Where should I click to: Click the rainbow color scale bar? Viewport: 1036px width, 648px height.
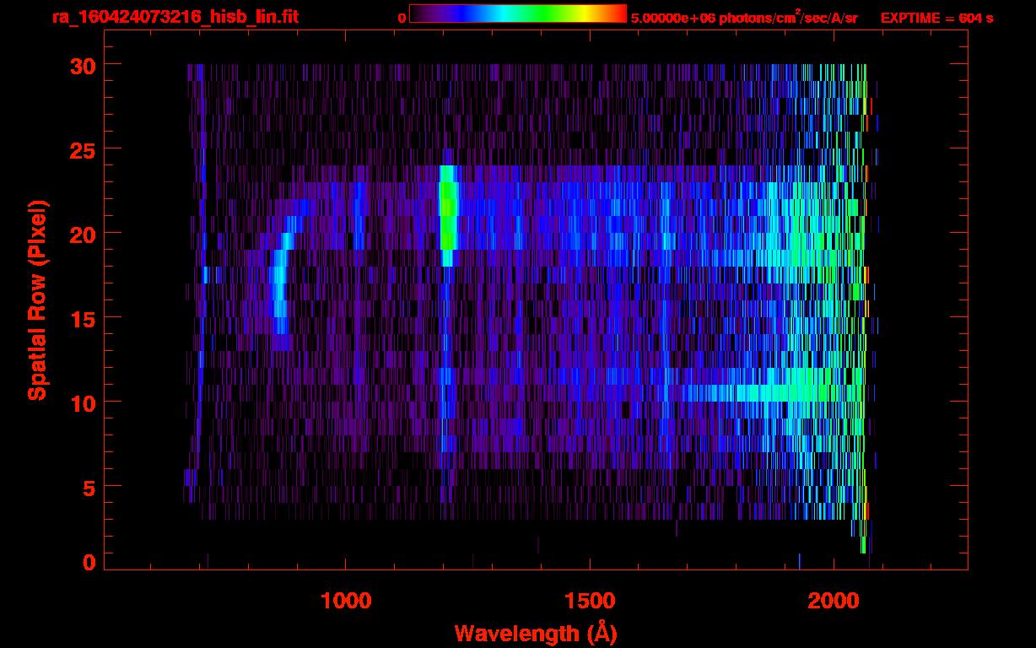coord(517,14)
